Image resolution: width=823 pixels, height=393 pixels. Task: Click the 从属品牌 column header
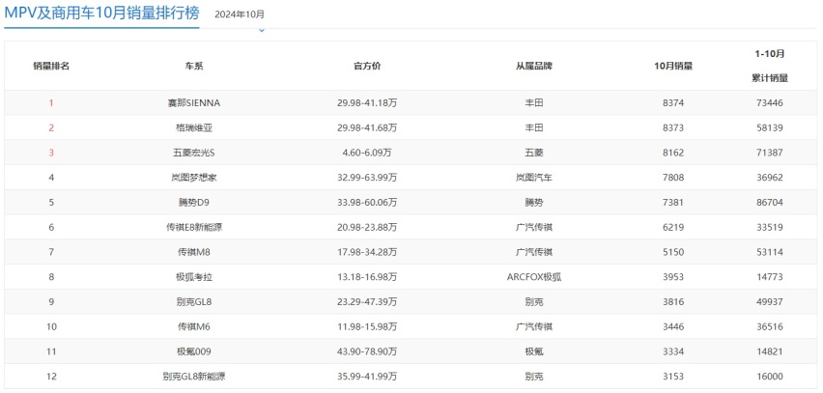pyautogui.click(x=534, y=67)
